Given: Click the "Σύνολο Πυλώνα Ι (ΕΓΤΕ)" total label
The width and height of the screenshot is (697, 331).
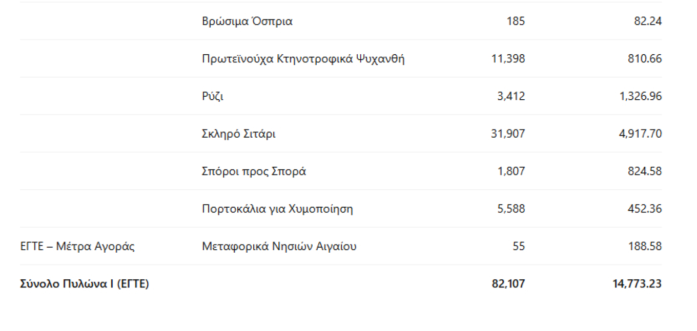Looking at the screenshot, I should tap(84, 284).
